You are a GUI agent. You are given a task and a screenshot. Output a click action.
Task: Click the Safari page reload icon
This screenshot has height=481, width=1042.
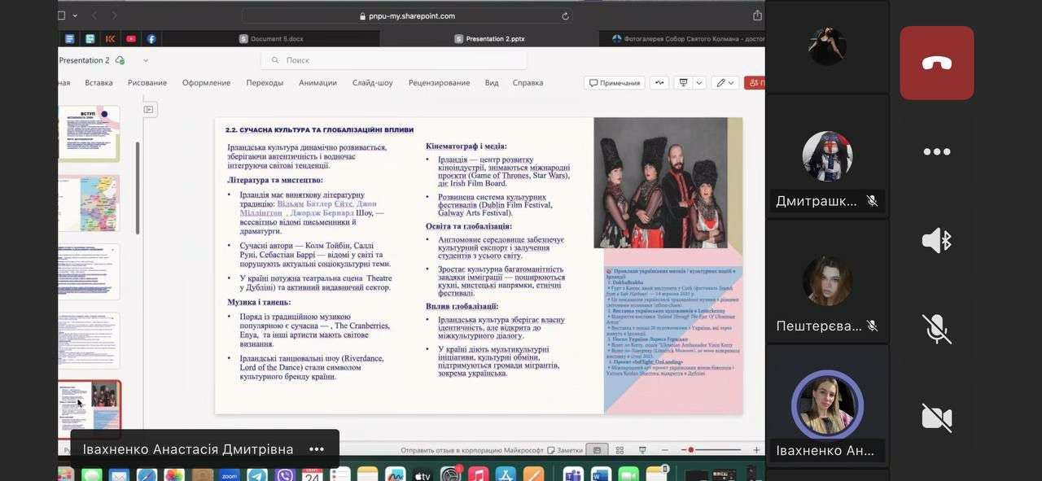pos(565,15)
